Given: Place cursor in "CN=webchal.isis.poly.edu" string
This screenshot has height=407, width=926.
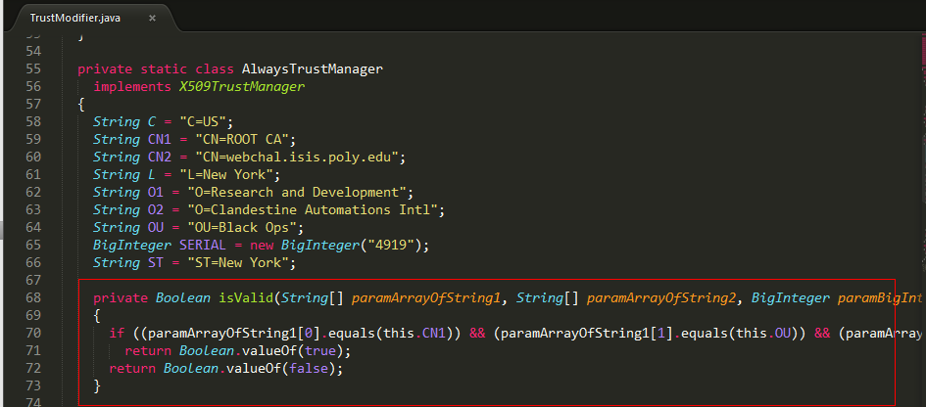Looking at the screenshot, I should click(x=293, y=158).
